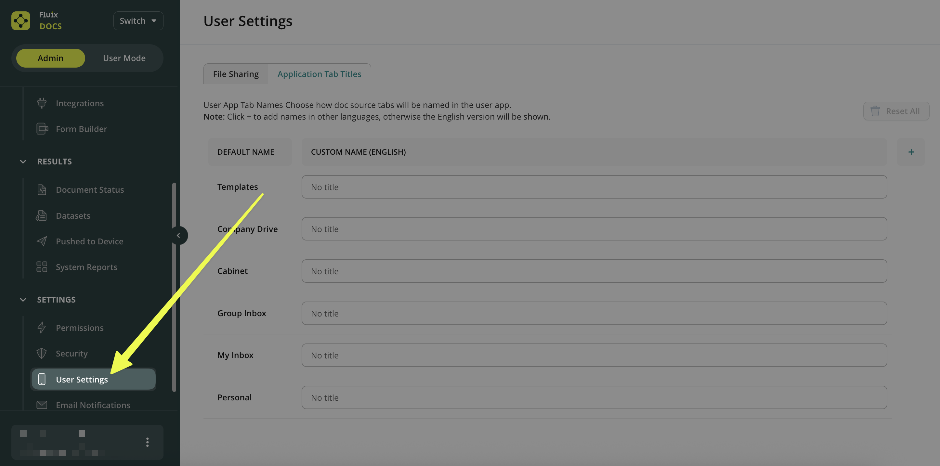Click the Permissions lightning icon
940x466 pixels.
[x=42, y=328]
